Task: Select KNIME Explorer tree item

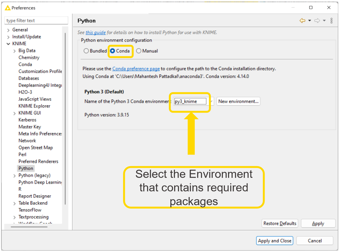Action: pyautogui.click(x=34, y=106)
